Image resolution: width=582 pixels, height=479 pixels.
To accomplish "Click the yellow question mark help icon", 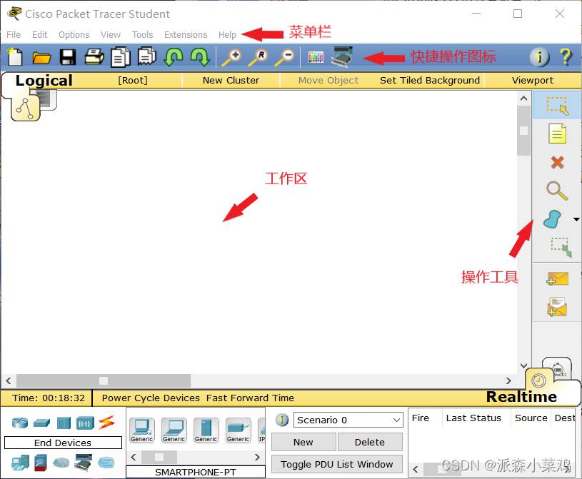I will (x=566, y=57).
